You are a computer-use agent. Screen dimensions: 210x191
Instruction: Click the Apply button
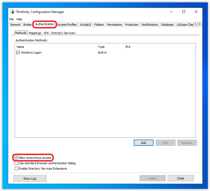coord(152,178)
